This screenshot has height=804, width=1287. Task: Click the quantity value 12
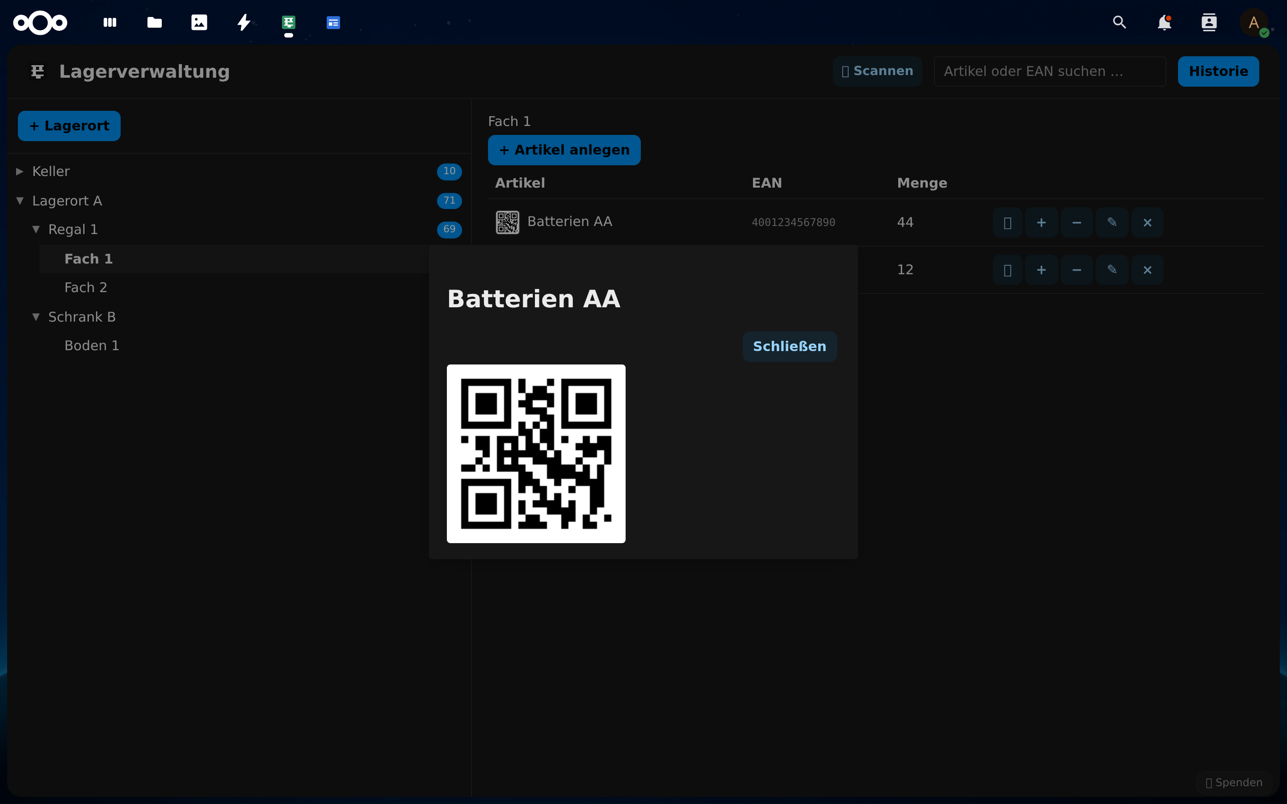pos(904,270)
